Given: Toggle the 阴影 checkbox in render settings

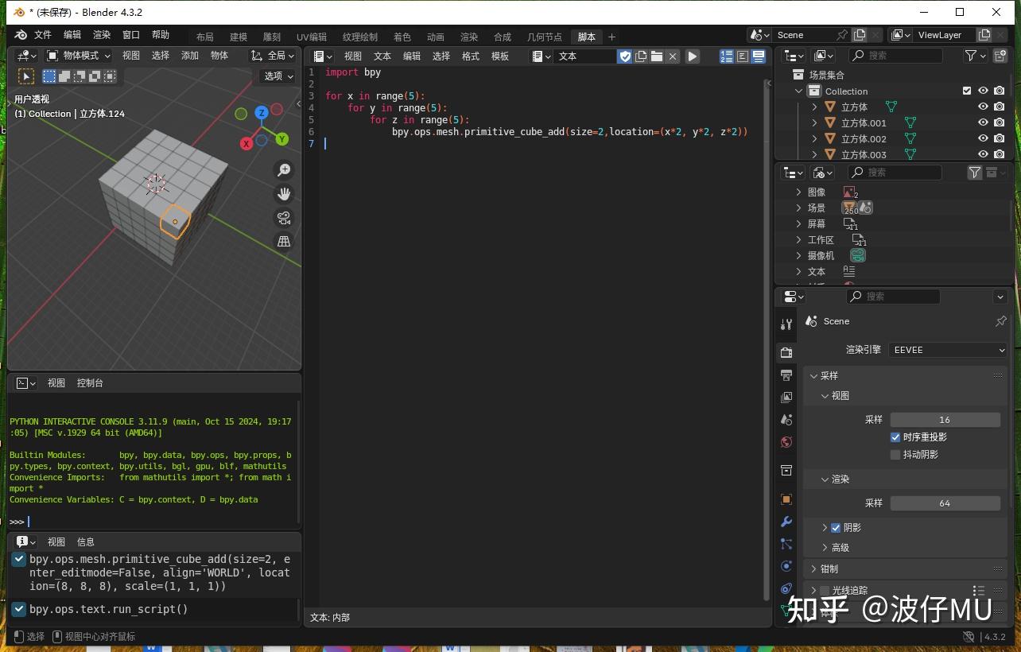Looking at the screenshot, I should (836, 527).
